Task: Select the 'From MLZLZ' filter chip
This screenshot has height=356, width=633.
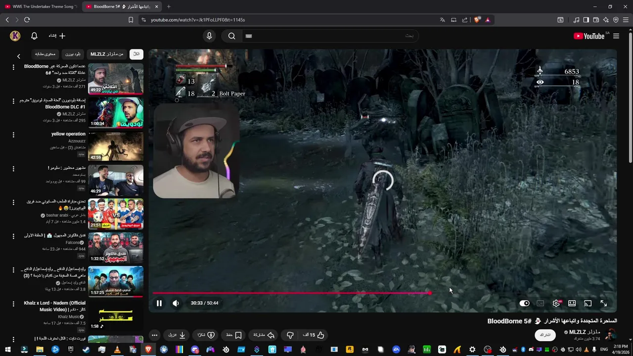Action: (107, 54)
